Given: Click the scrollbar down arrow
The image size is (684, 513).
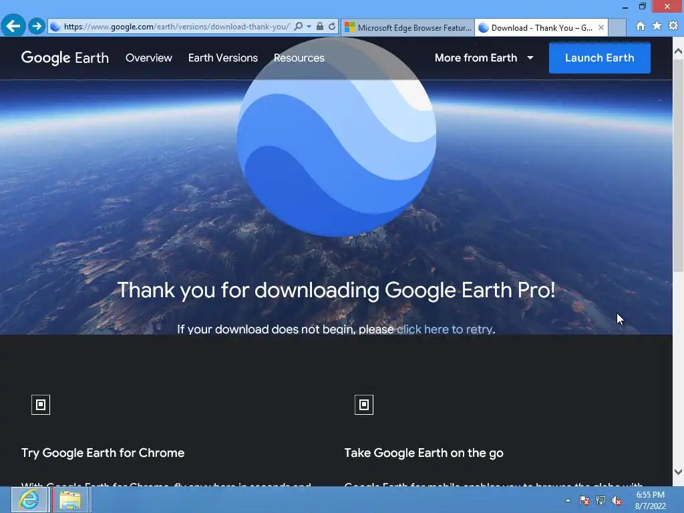Looking at the screenshot, I should point(679,472).
